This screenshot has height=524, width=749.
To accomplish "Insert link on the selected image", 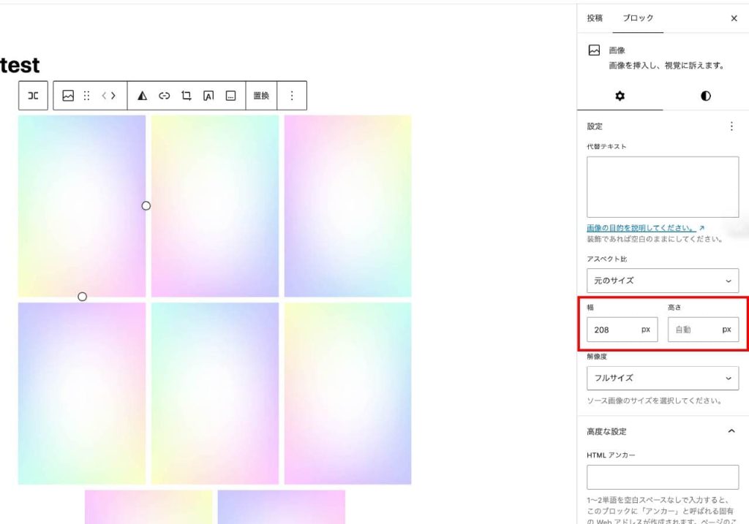I will click(x=165, y=96).
